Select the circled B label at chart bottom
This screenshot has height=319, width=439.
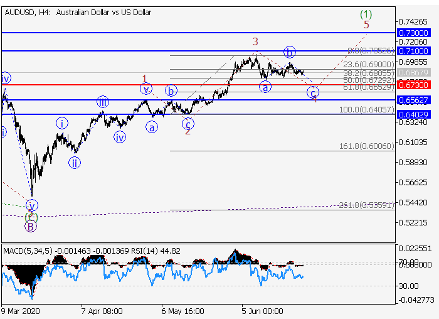click(x=31, y=227)
